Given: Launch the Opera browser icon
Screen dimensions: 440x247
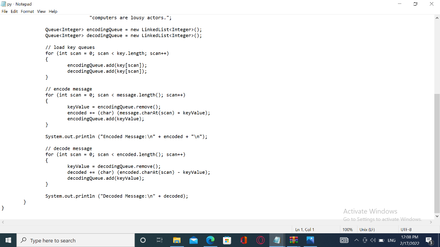Looking at the screenshot, I should coord(260,240).
